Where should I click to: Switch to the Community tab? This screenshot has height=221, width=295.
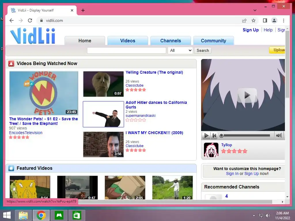213,41
